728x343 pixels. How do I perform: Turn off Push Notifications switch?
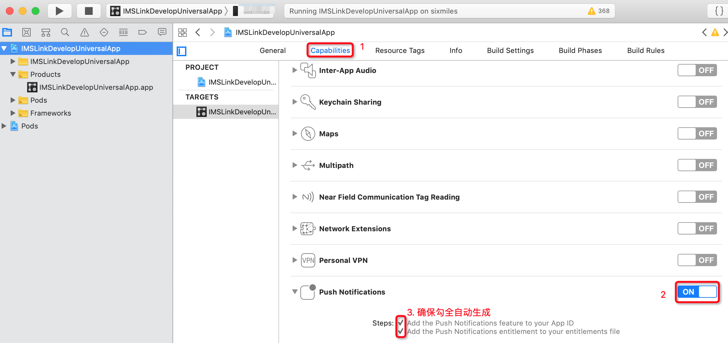click(x=697, y=292)
